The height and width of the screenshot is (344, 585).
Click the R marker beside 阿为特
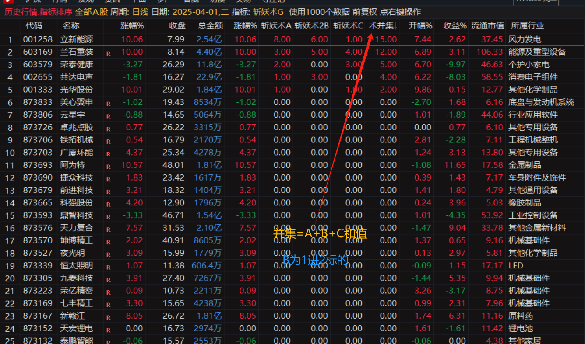coord(108,167)
